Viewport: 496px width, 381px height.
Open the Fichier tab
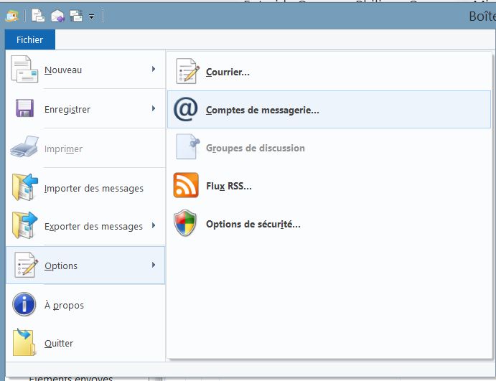pyautogui.click(x=29, y=39)
